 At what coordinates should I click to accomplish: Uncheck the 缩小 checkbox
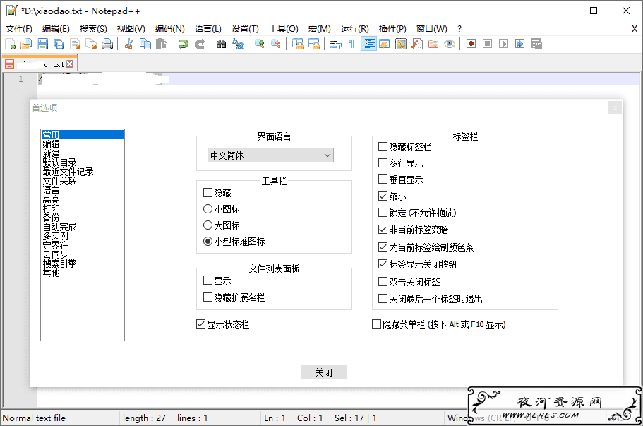(x=383, y=196)
